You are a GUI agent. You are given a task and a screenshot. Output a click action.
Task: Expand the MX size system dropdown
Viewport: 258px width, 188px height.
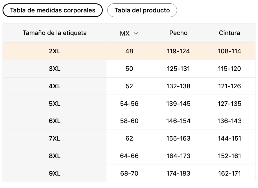click(x=129, y=33)
